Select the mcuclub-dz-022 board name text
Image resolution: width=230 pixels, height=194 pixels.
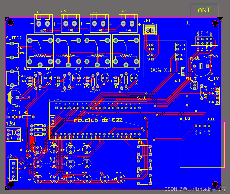(x=98, y=120)
